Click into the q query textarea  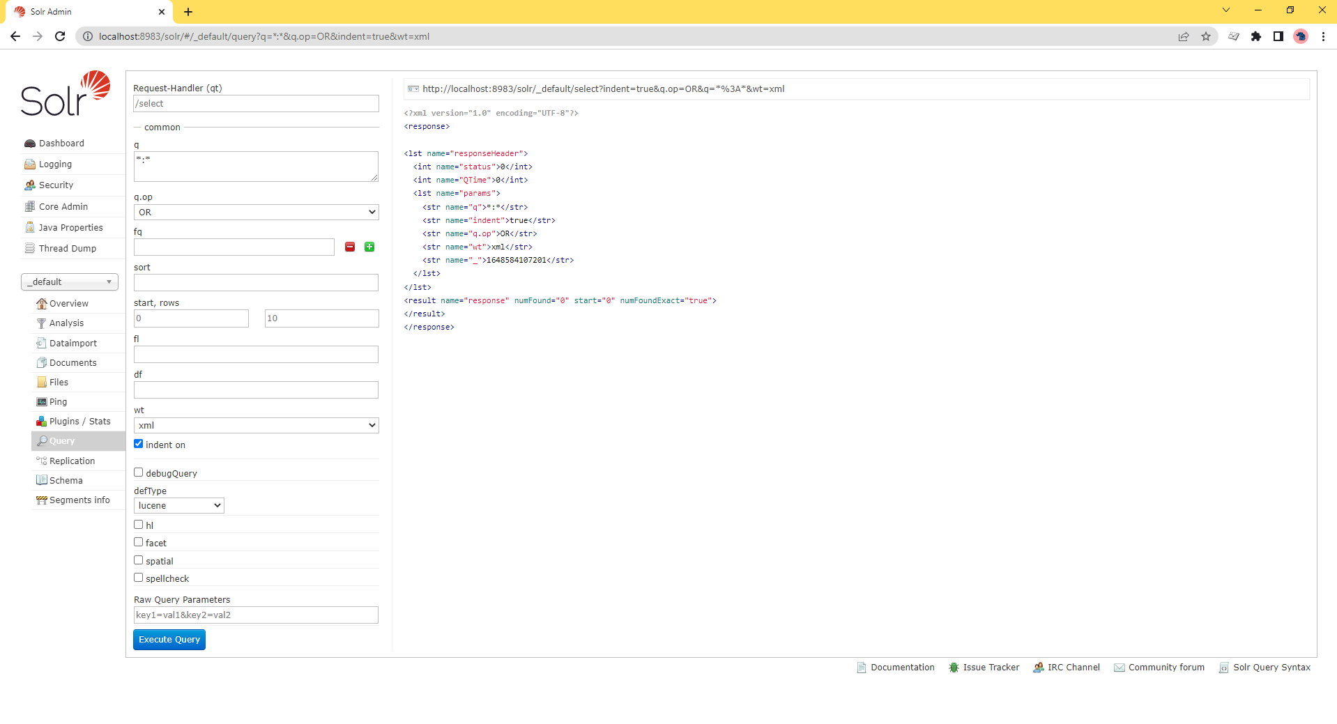[x=256, y=167]
